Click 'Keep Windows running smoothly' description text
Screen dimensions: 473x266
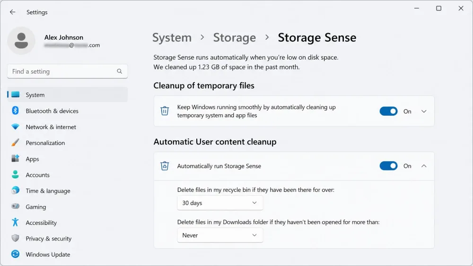click(256, 111)
